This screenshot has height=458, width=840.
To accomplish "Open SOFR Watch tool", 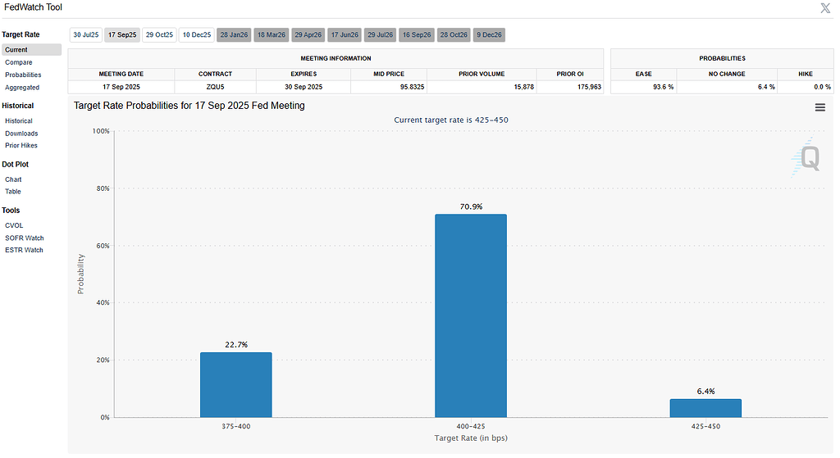I will pyautogui.click(x=25, y=238).
